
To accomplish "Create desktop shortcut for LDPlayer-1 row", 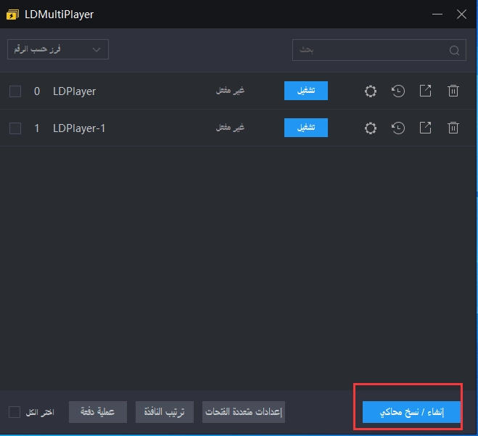I will [425, 128].
